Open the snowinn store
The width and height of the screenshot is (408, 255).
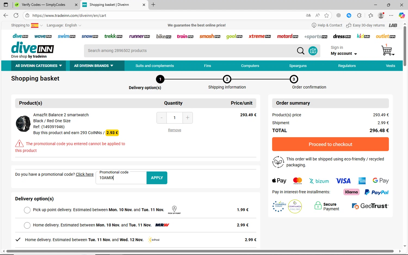[x=90, y=36]
